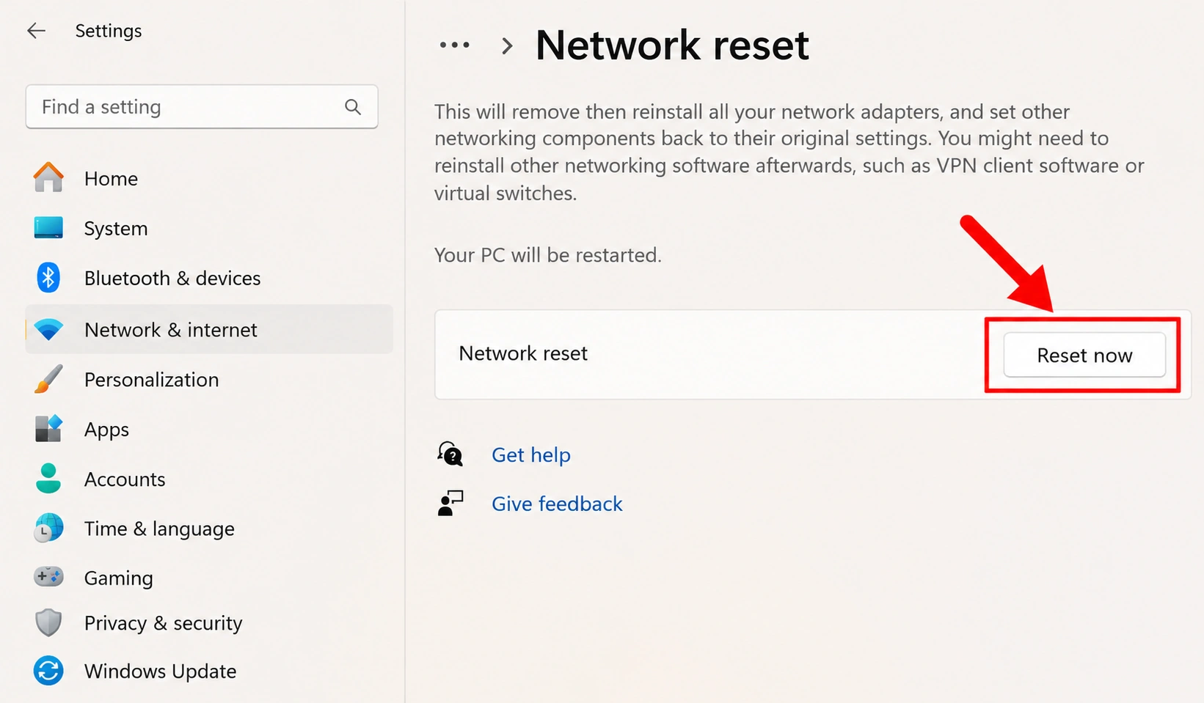The height and width of the screenshot is (703, 1204).
Task: Click the Bluetooth symbol icon
Action: pos(48,278)
